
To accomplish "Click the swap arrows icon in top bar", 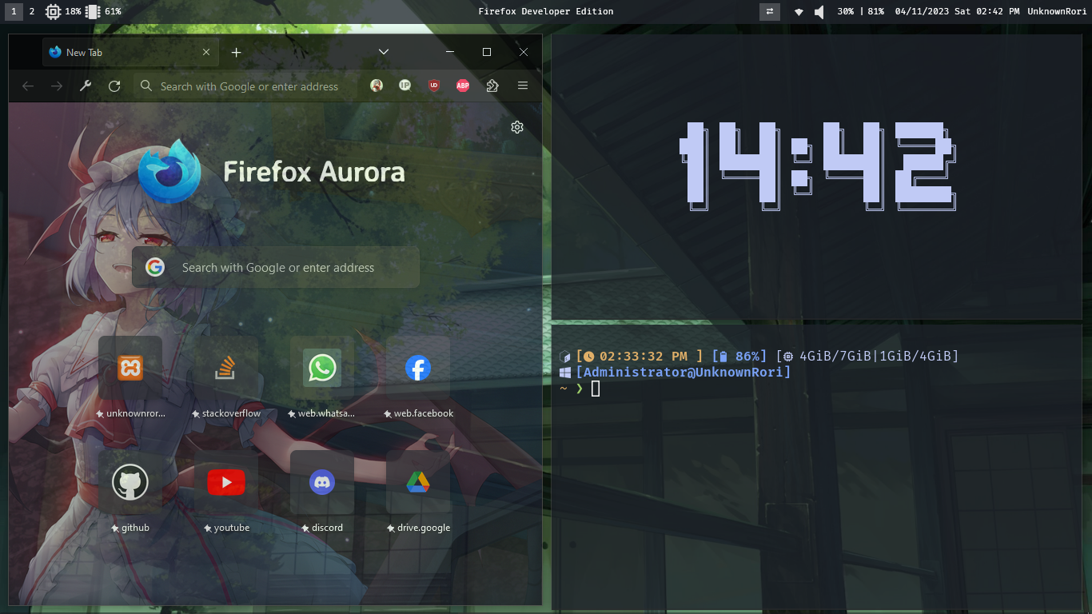I will pos(770,11).
